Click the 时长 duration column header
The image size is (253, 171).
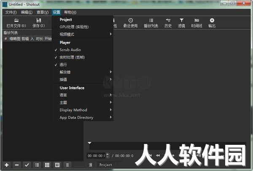(x=40, y=39)
